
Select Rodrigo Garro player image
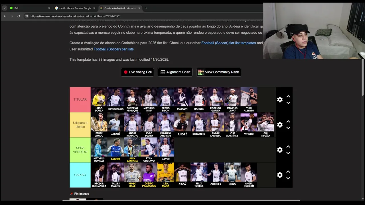tap(216, 100)
